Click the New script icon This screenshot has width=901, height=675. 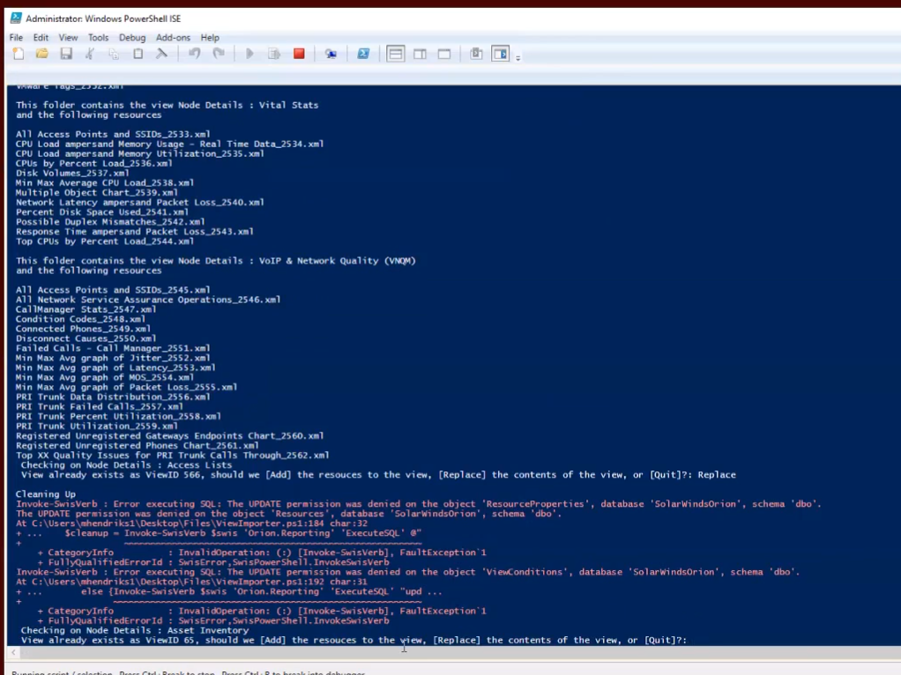(19, 54)
